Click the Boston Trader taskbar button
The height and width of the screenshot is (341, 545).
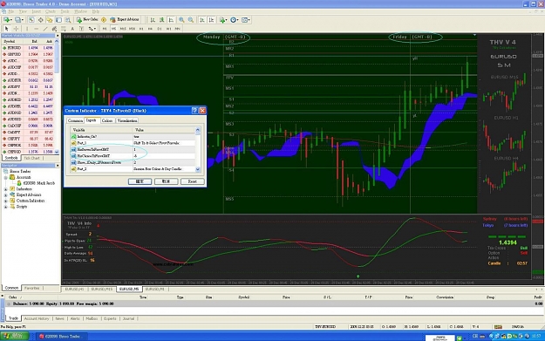pos(62,336)
